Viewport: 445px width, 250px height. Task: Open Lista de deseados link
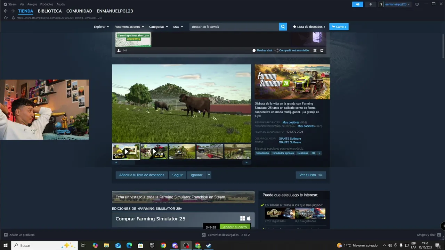[309, 27]
